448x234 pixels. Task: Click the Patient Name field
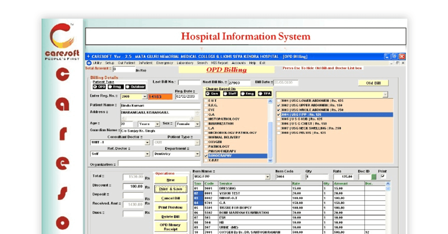pos(160,105)
